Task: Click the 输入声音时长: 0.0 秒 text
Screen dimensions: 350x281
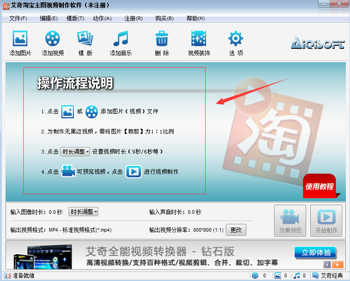Action: click(x=175, y=212)
